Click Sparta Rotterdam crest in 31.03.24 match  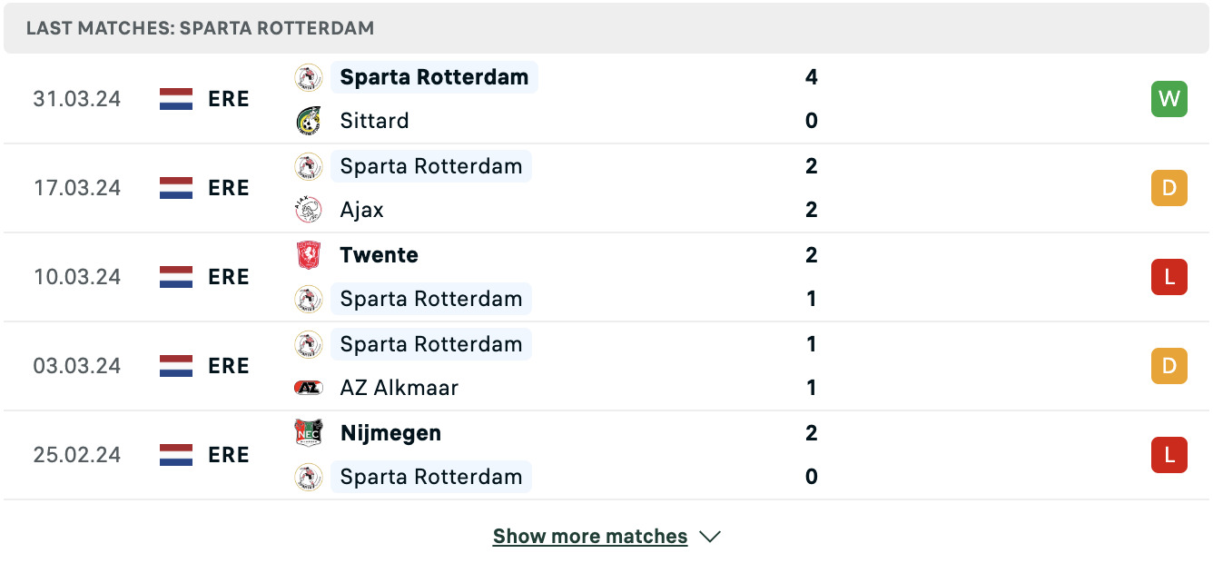tap(309, 77)
